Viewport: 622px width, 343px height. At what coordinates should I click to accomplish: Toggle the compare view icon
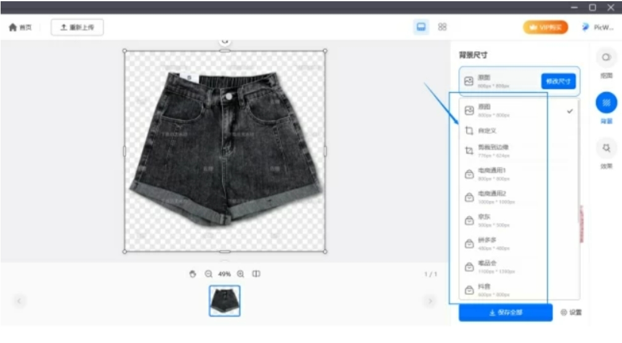pos(256,274)
